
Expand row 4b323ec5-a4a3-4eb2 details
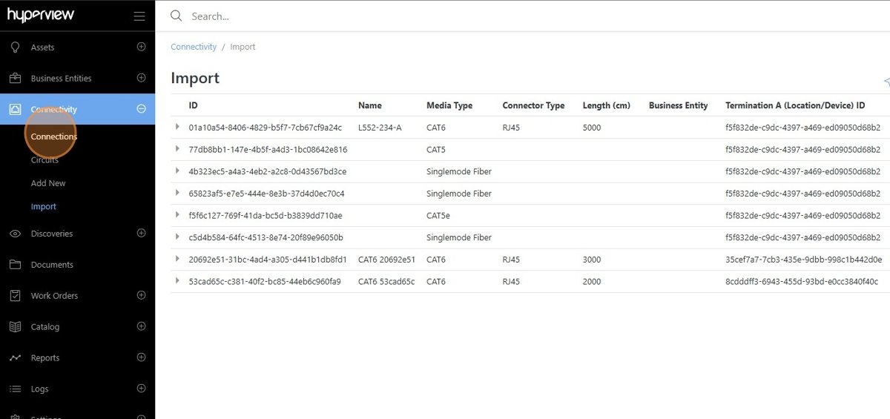pos(177,171)
